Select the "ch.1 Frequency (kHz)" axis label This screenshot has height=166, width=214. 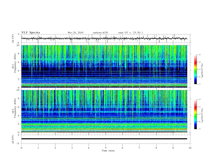(14, 63)
